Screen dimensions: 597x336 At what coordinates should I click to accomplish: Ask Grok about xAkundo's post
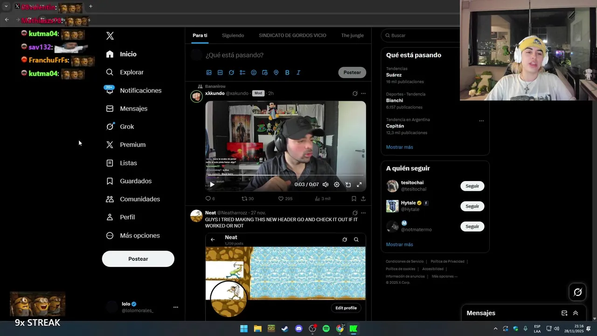(355, 93)
